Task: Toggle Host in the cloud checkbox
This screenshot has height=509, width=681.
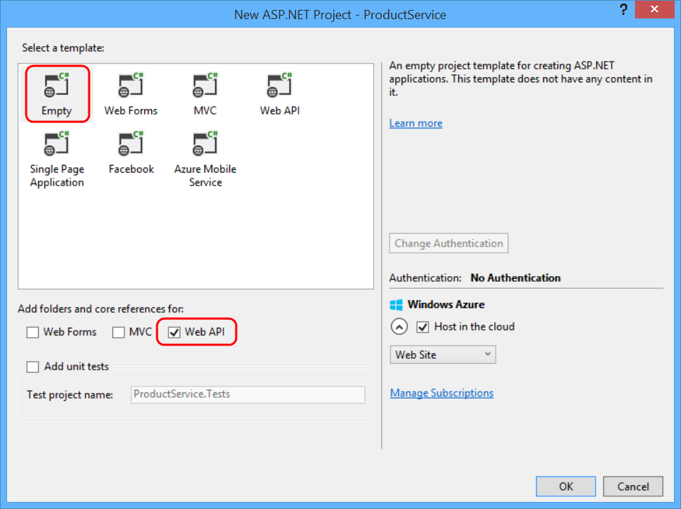Action: point(423,327)
